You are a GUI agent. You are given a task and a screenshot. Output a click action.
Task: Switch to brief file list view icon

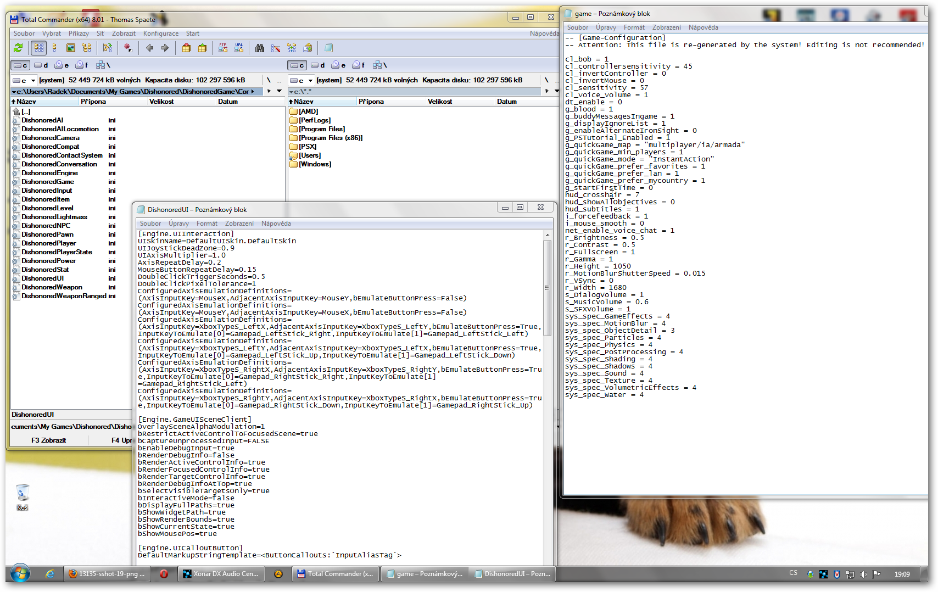click(x=38, y=48)
